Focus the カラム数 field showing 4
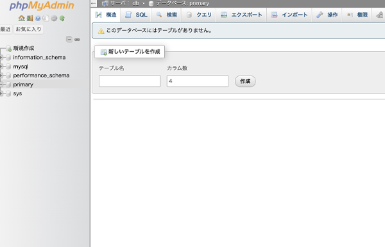This screenshot has height=247, width=385. tap(198, 81)
